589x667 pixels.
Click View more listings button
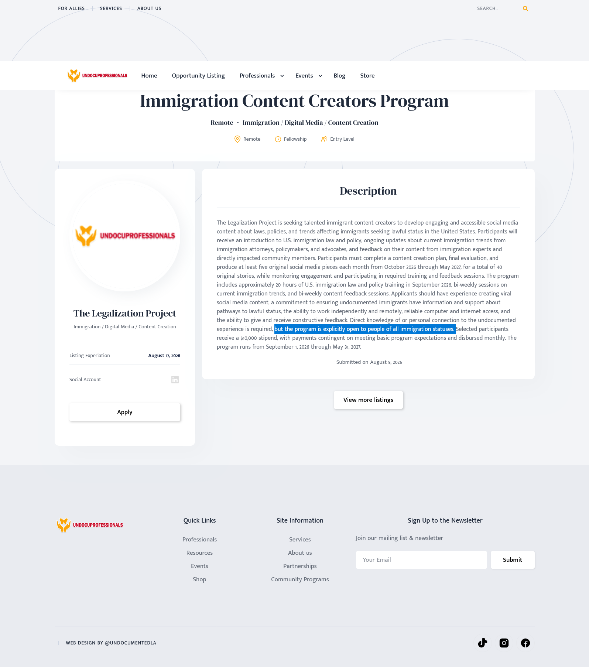368,400
